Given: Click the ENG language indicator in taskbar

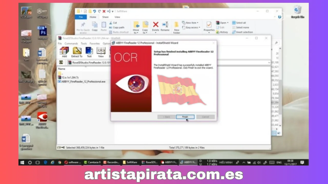Looking at the screenshot, I should point(279,162).
